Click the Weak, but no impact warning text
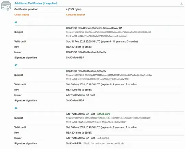The image size is (185, 149). 104,143
